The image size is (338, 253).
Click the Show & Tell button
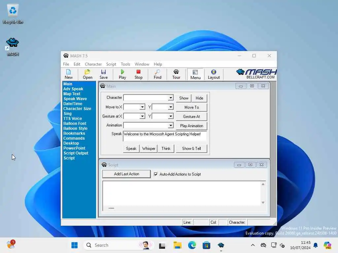191,149
